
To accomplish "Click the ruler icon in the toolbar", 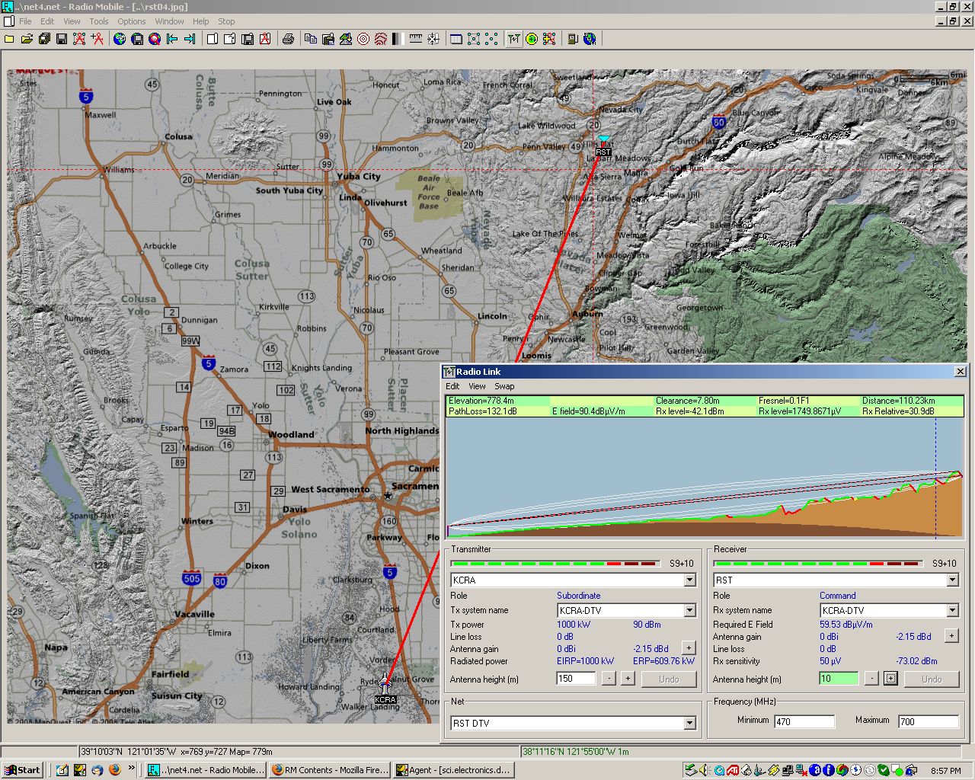I will click(x=415, y=39).
